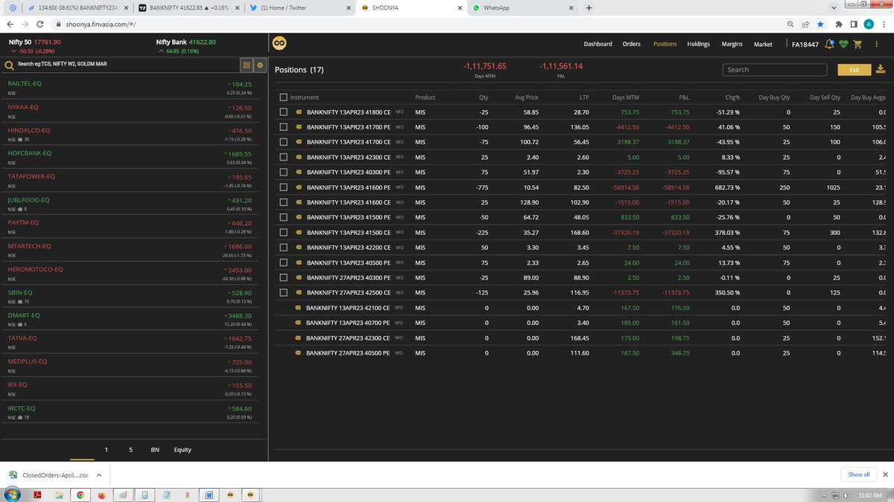Click the Chrome share page icon
This screenshot has height=502, width=894.
point(807,24)
